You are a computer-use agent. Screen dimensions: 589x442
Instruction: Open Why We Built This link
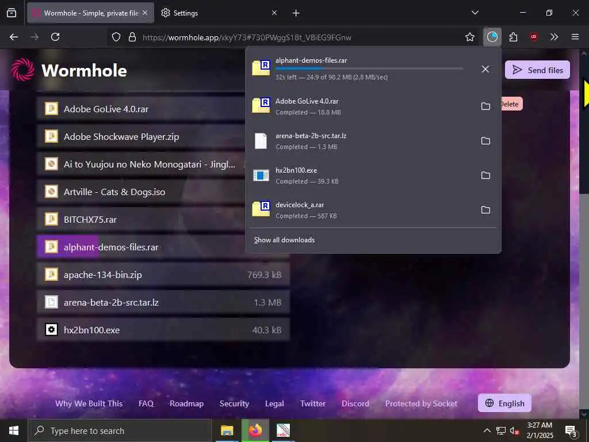pyautogui.click(x=89, y=403)
